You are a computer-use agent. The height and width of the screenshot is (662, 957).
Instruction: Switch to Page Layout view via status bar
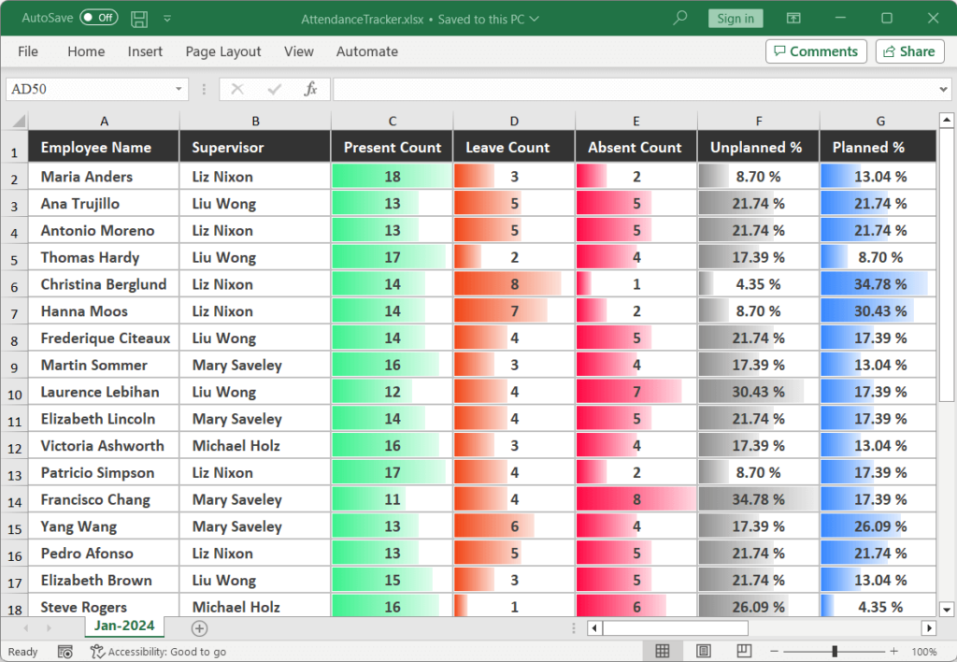(703, 652)
